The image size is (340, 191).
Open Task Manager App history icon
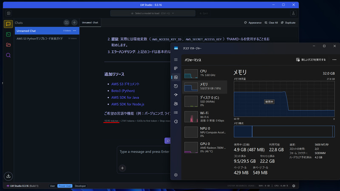pos(176,86)
